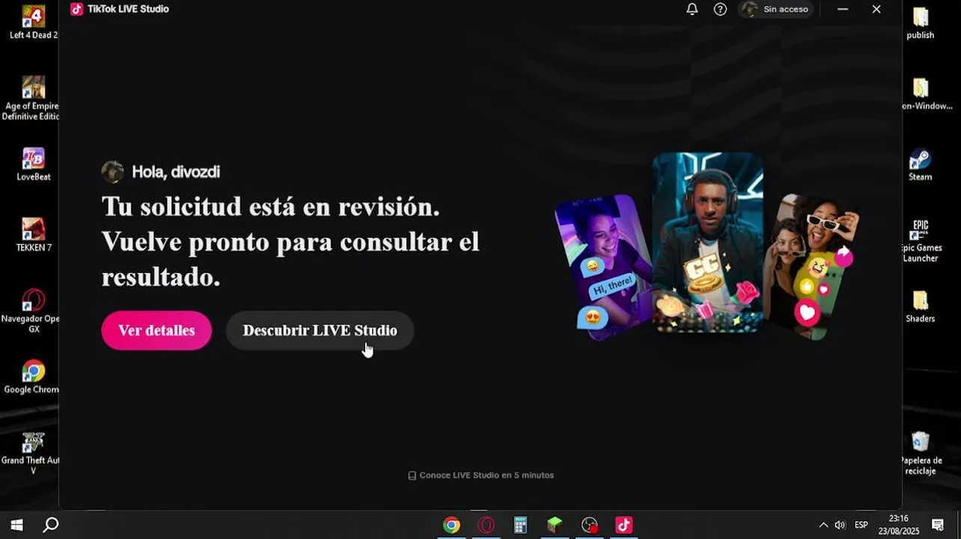961x539 pixels.
Task: Open the Minecraft block taskbar icon
Action: click(x=555, y=526)
